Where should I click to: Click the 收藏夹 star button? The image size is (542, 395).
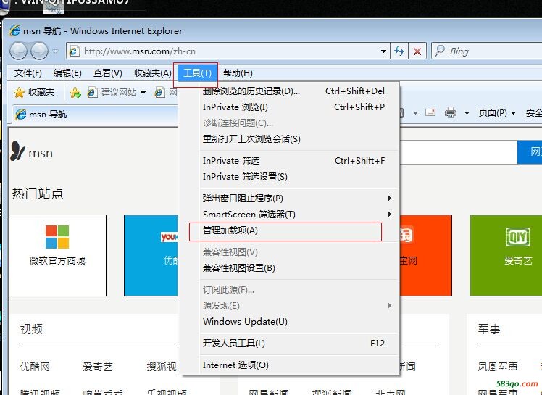[x=34, y=92]
